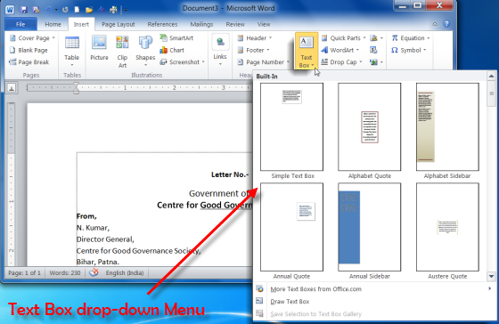Open the Header dropdown
The height and width of the screenshot is (324, 499).
pyautogui.click(x=254, y=38)
